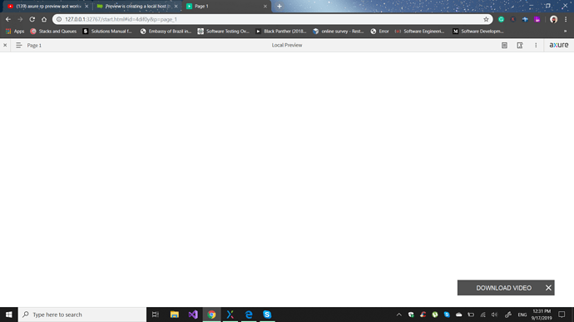
Task: Open the Chrome three-dot menu
Action: [x=566, y=19]
